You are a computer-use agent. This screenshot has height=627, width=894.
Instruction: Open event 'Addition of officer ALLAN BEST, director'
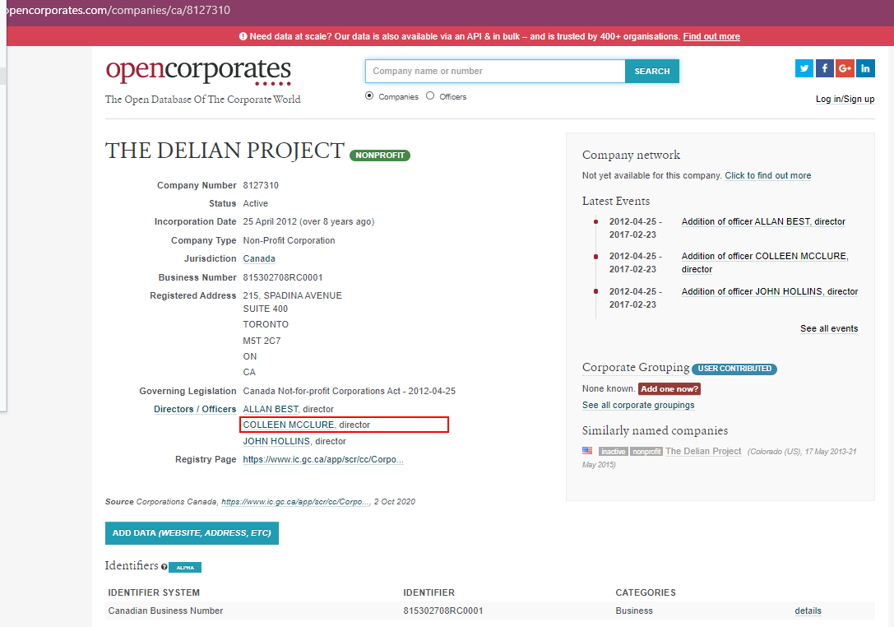(763, 221)
